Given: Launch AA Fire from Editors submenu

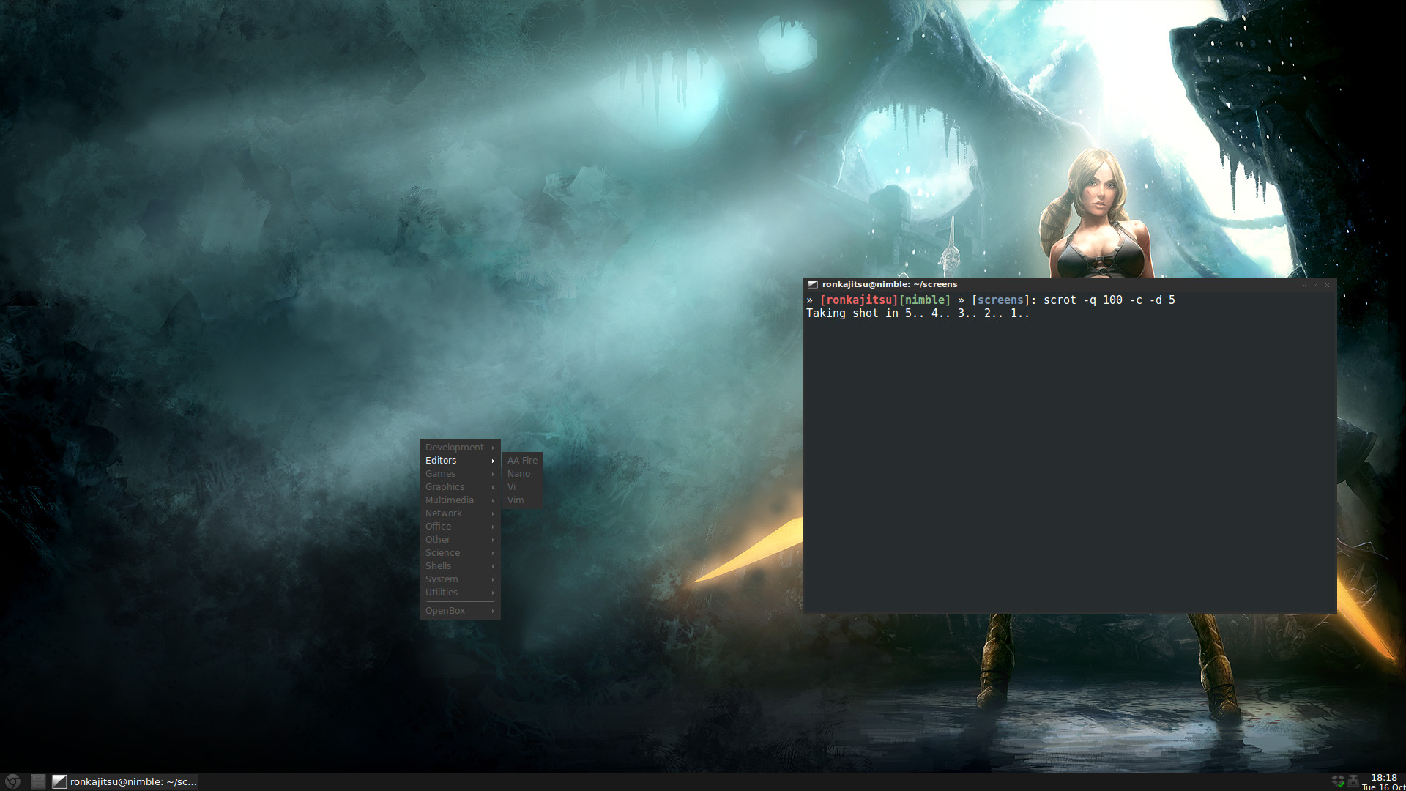Looking at the screenshot, I should (x=522, y=460).
